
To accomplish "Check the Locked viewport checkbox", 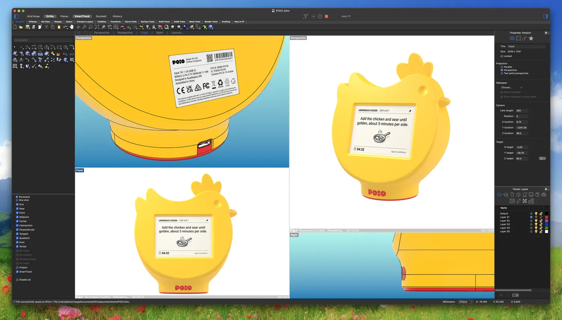I will pos(501,56).
